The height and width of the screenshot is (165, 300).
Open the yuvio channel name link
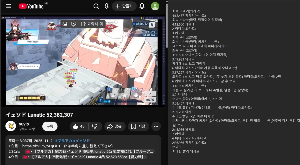coord(24,124)
